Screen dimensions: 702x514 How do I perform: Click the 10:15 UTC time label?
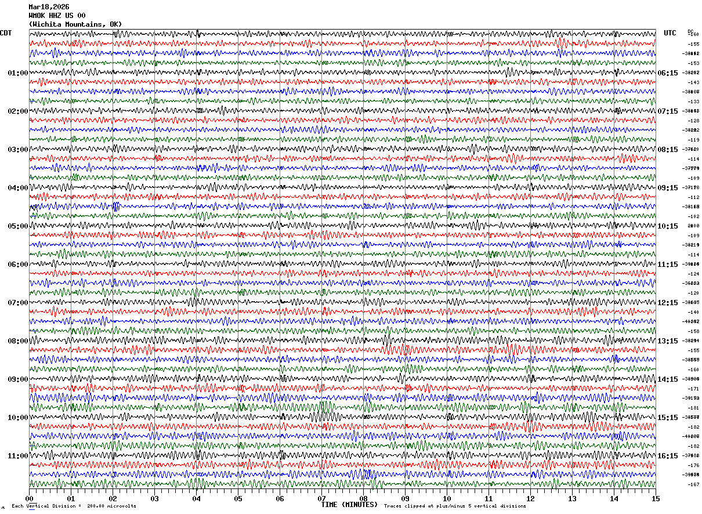[x=668, y=226]
